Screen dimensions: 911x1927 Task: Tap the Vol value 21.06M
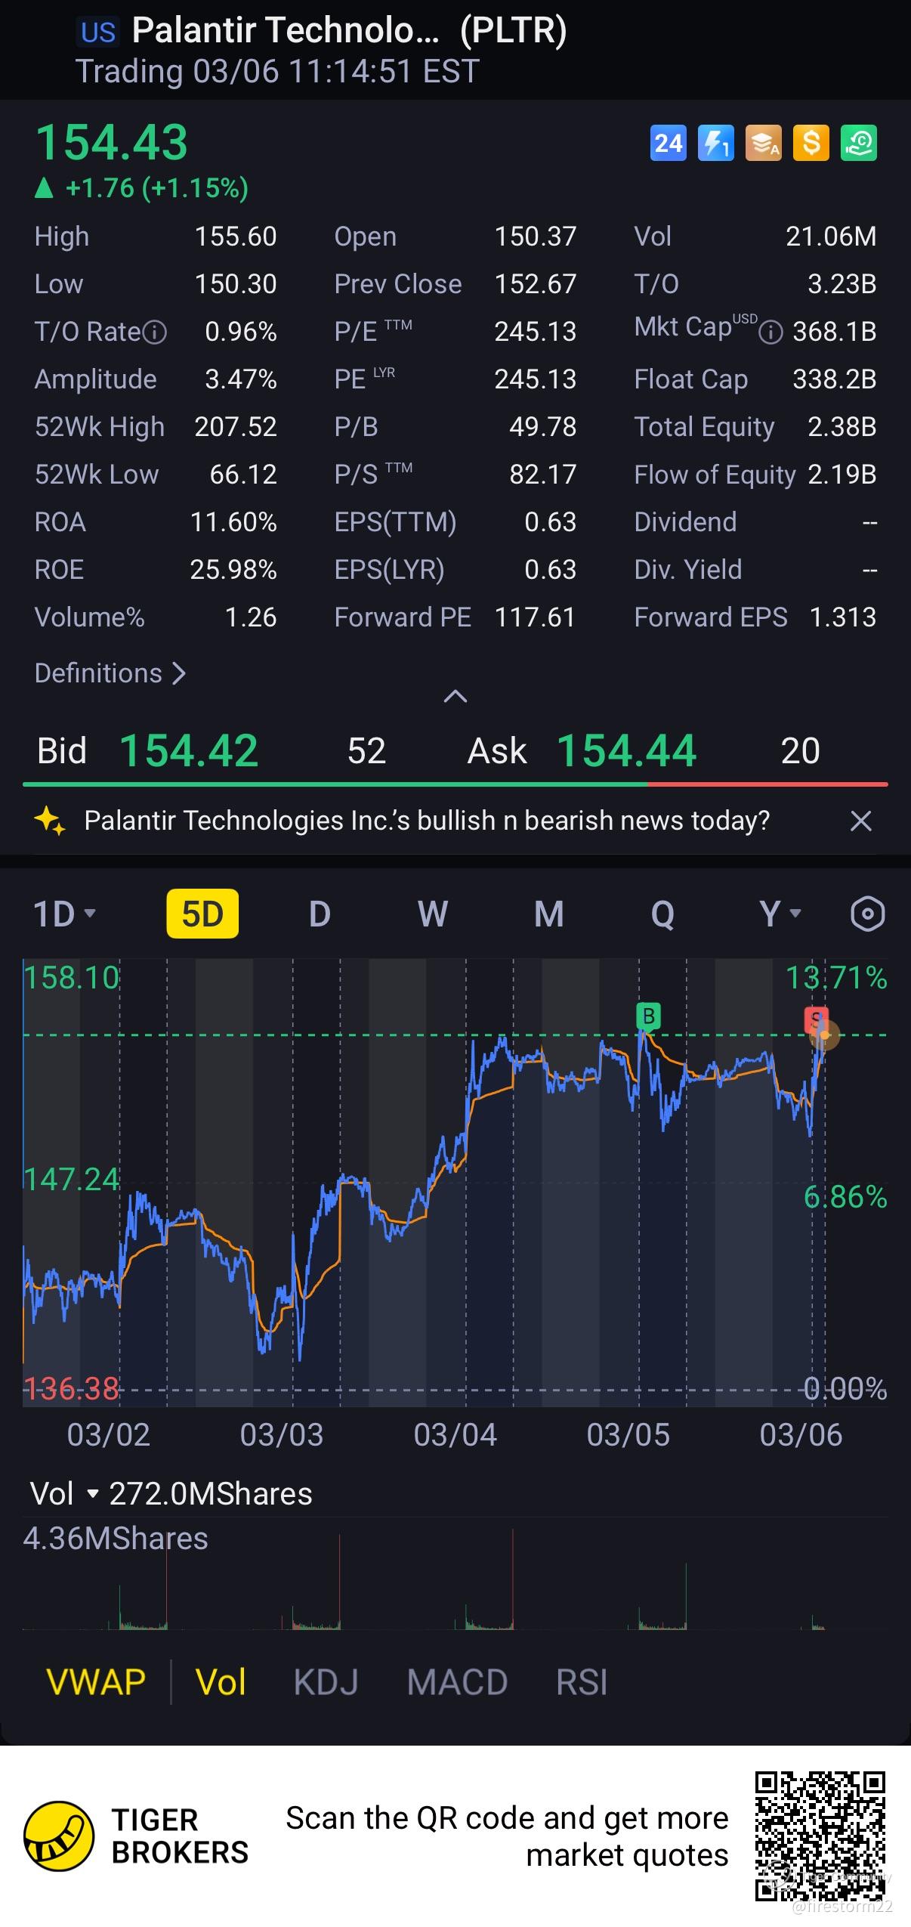[831, 237]
